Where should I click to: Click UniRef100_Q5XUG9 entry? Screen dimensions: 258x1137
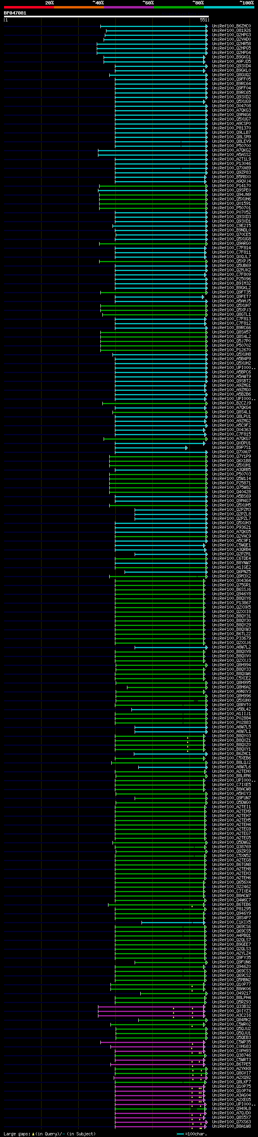[231, 102]
